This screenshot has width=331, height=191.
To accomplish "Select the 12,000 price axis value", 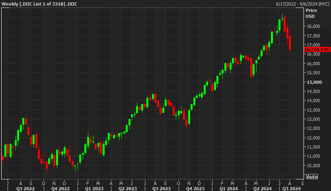I will click(x=313, y=138).
